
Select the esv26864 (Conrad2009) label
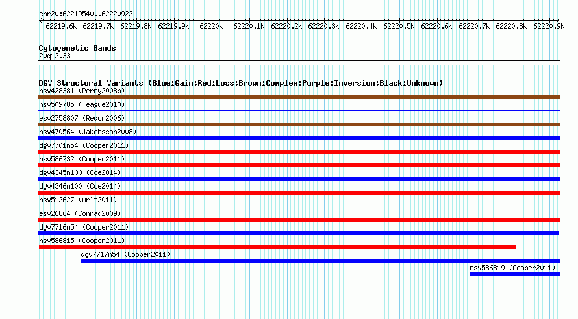pyautogui.click(x=80, y=213)
